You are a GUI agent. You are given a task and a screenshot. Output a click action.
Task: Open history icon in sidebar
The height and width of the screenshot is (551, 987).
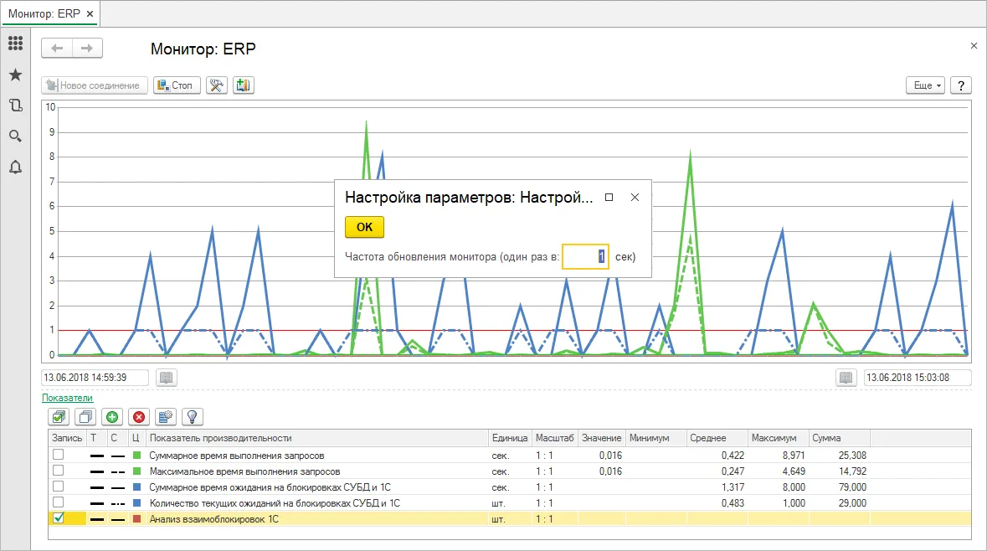(x=15, y=106)
